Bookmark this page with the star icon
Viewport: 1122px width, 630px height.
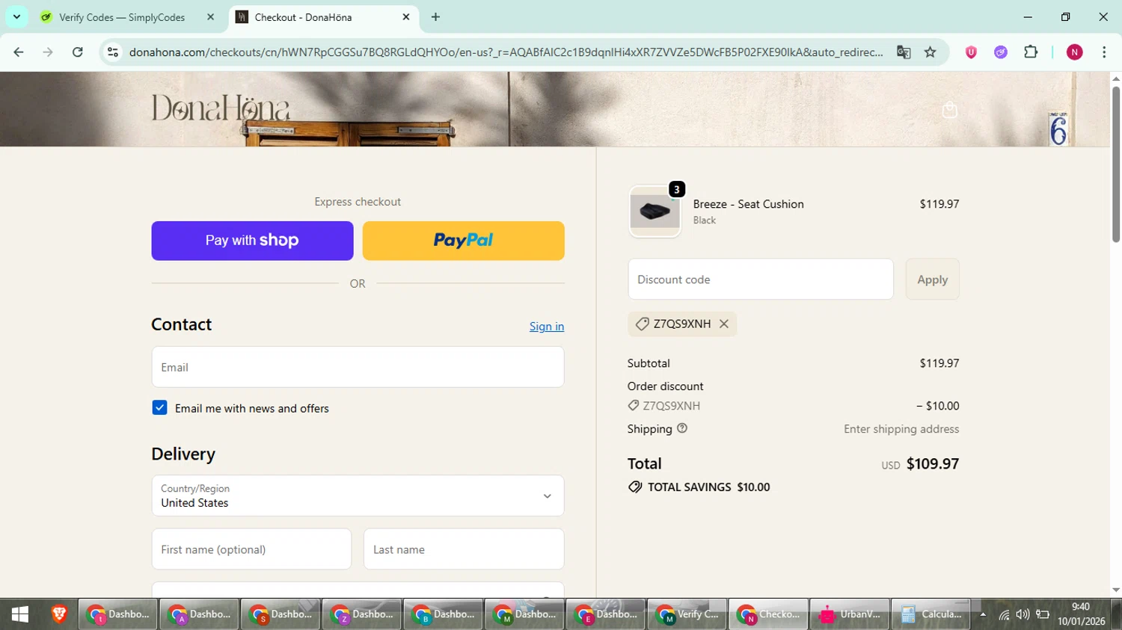click(931, 52)
